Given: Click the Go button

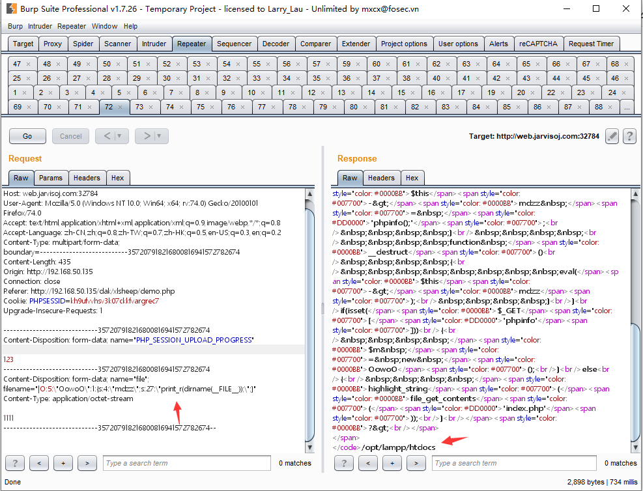Looking at the screenshot, I should coord(27,136).
